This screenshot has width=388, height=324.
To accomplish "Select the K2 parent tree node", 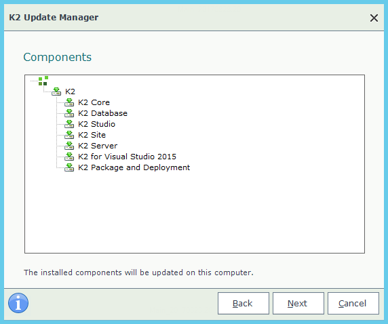I will point(70,92).
